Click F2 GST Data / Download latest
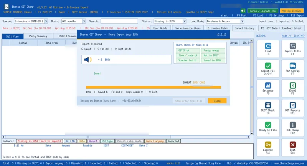Viewport: 307px width, 166px height. (281, 28)
